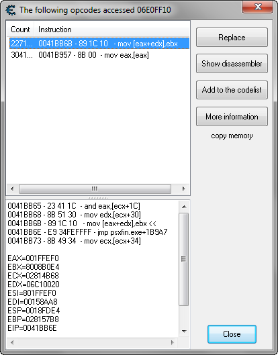Select the mov eax,[eax] opcode row
This screenshot has height=355, width=278.
(x=99, y=55)
